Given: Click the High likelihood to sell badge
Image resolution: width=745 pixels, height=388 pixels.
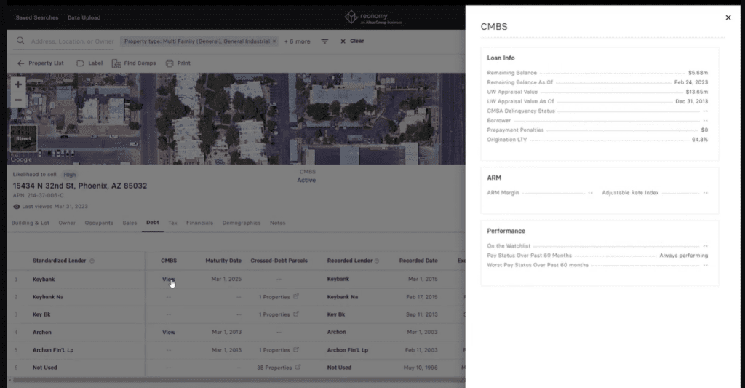Looking at the screenshot, I should [x=69, y=175].
